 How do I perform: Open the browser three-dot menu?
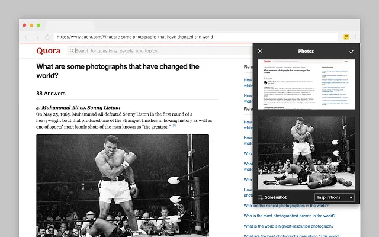click(x=355, y=37)
